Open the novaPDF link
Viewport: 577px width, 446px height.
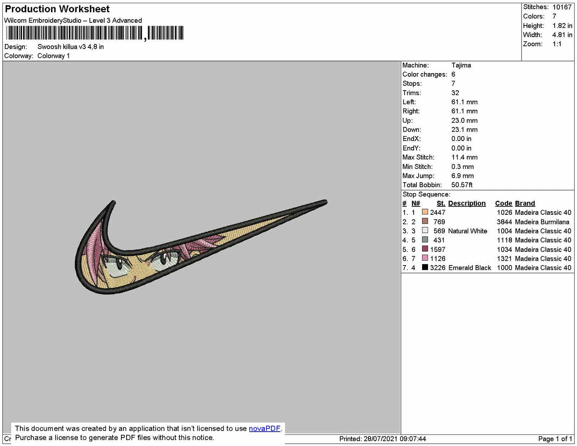coord(264,428)
